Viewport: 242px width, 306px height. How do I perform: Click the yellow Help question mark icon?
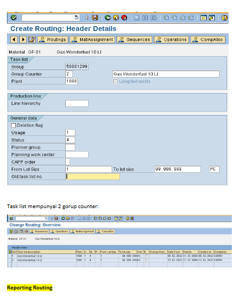pyautogui.click(x=224, y=18)
